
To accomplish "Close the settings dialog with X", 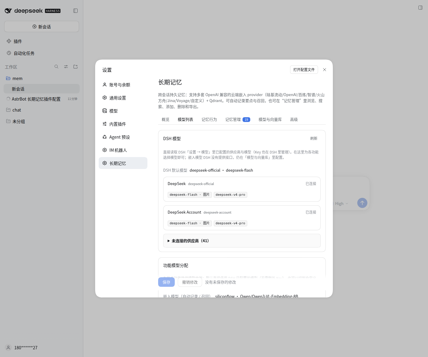I will (325, 70).
